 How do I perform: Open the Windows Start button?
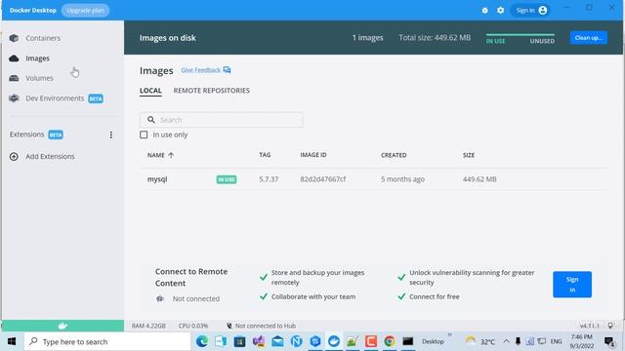12,341
